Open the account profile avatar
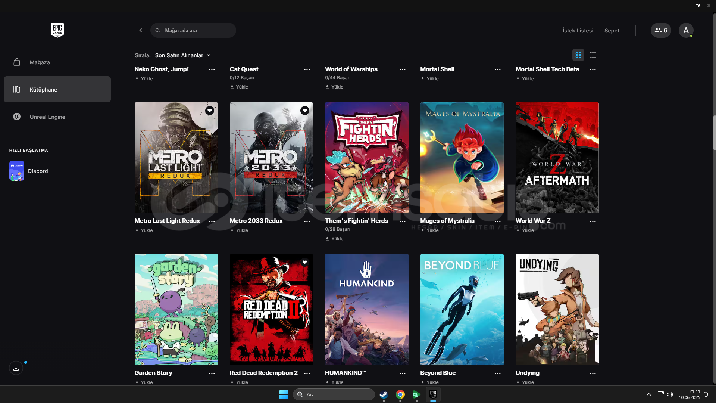The width and height of the screenshot is (716, 403). 686,30
